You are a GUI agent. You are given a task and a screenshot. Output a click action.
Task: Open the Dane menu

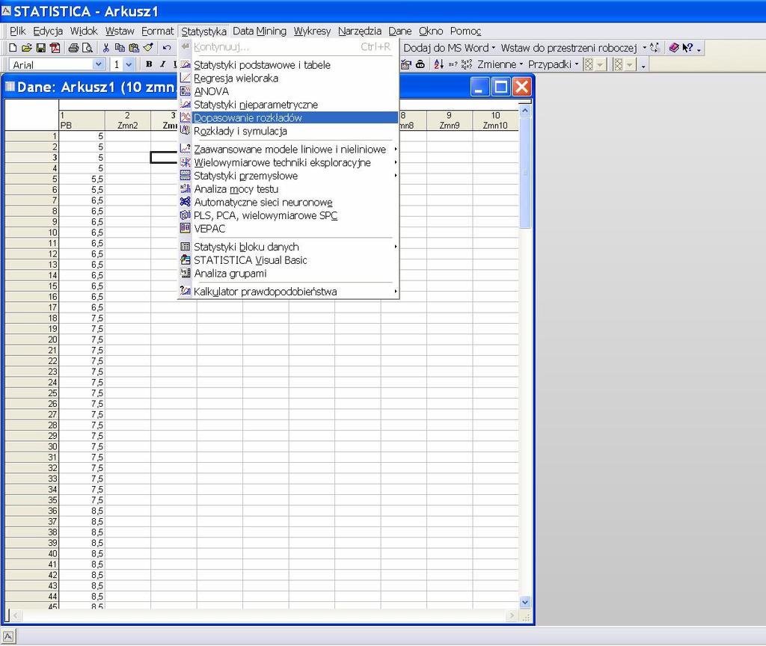coord(399,31)
